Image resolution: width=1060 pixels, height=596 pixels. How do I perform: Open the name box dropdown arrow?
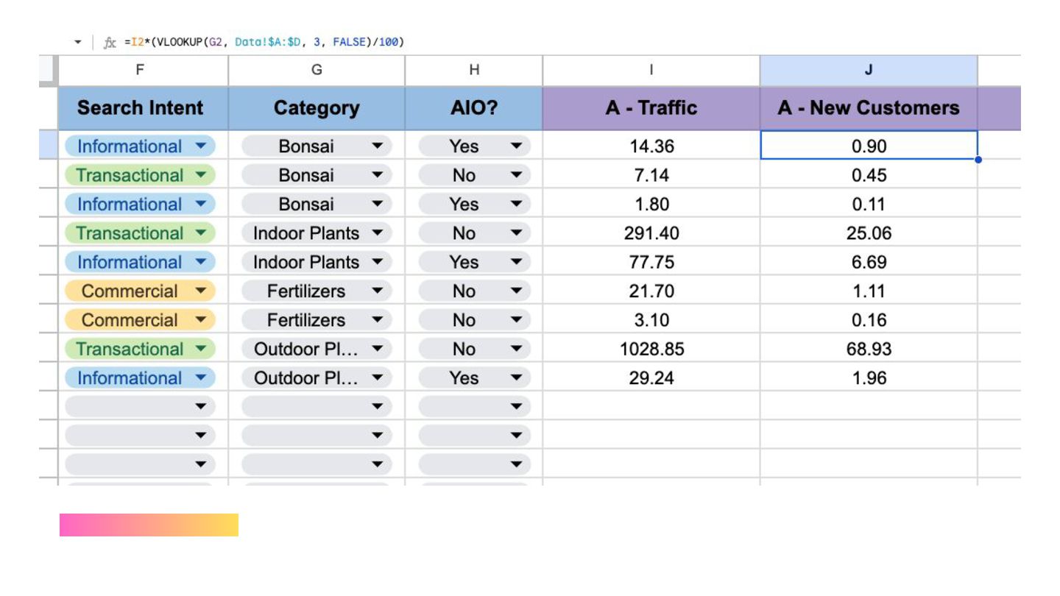(78, 43)
